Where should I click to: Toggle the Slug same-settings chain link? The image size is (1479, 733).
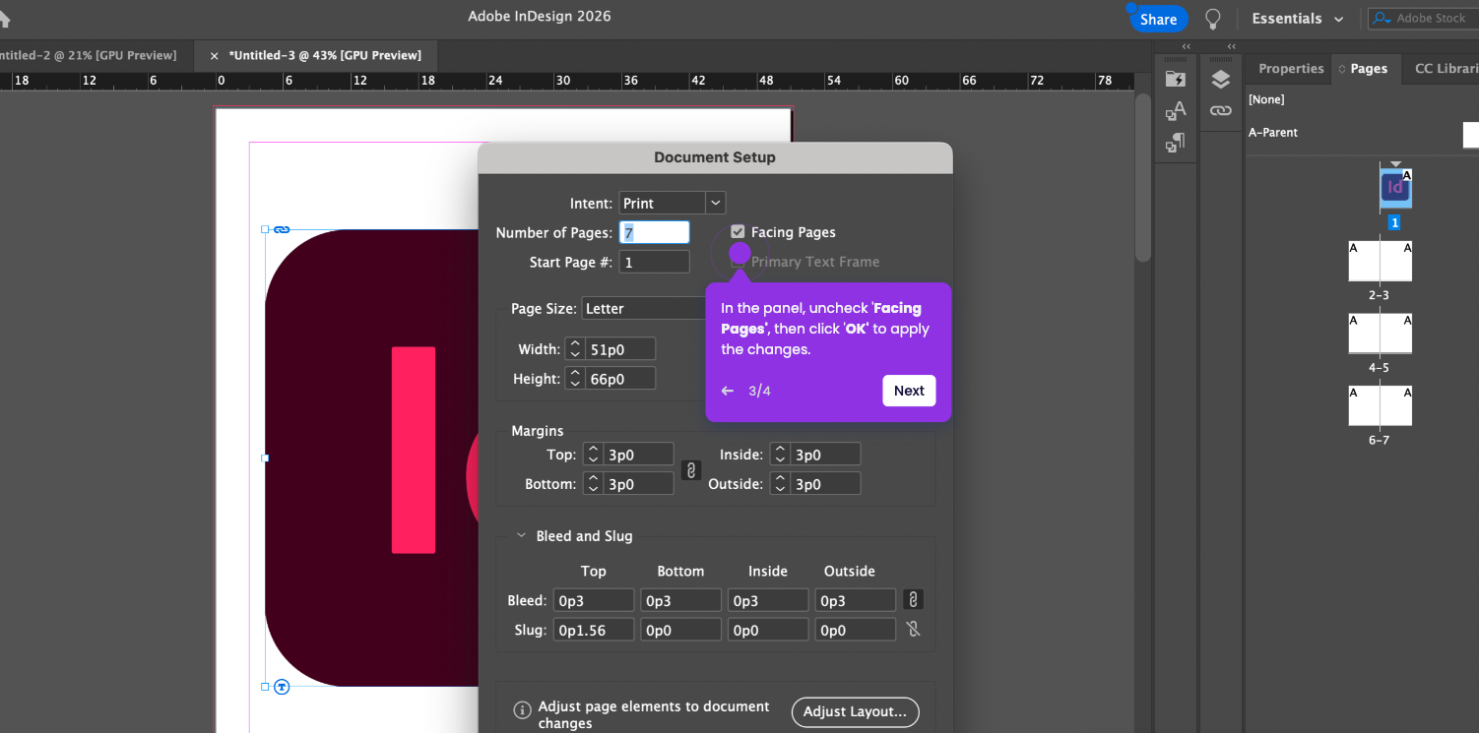pyautogui.click(x=913, y=629)
